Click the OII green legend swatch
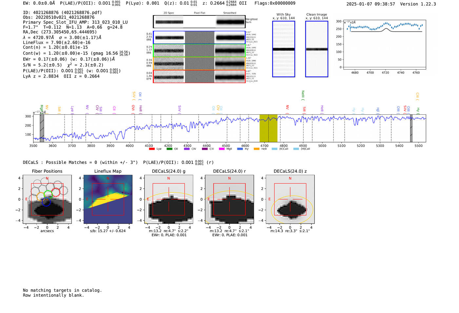 pos(169,149)
